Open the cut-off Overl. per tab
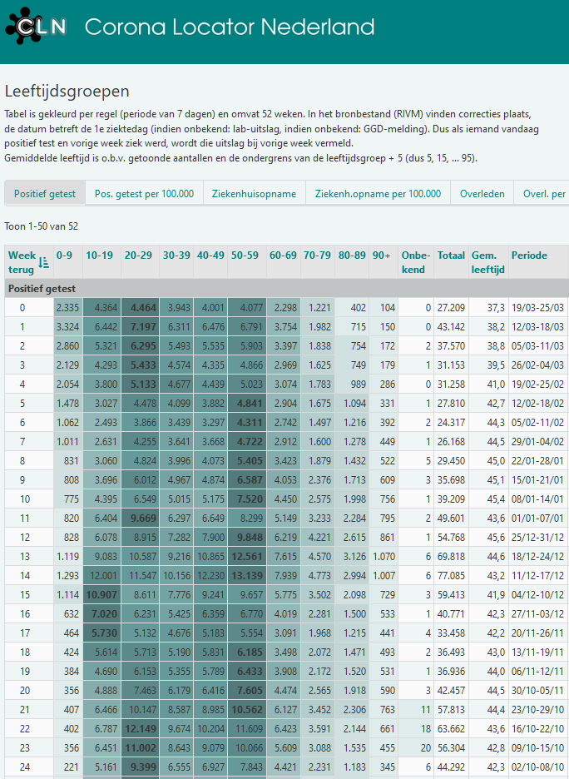The image size is (569, 779). 542,194
